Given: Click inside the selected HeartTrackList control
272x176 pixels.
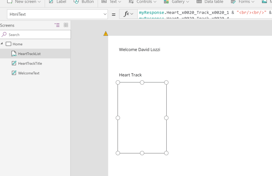Looking at the screenshot, I should tap(142, 118).
